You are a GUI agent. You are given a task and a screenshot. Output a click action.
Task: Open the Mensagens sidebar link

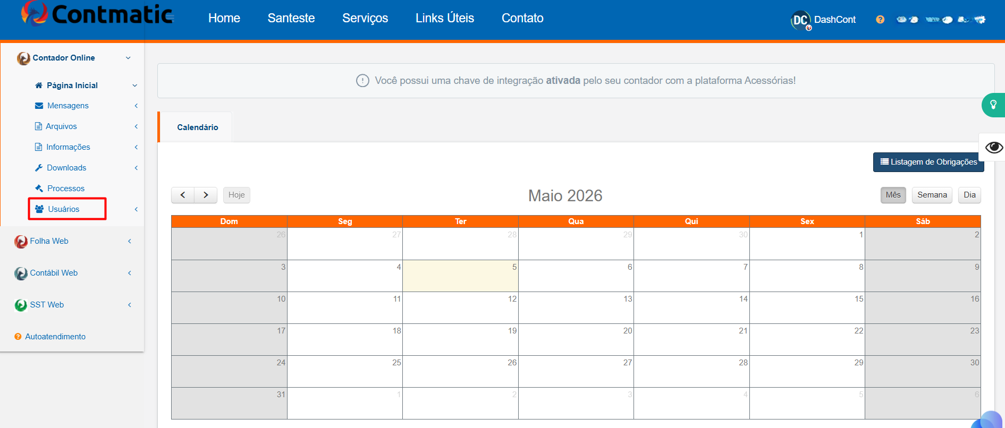pos(68,106)
